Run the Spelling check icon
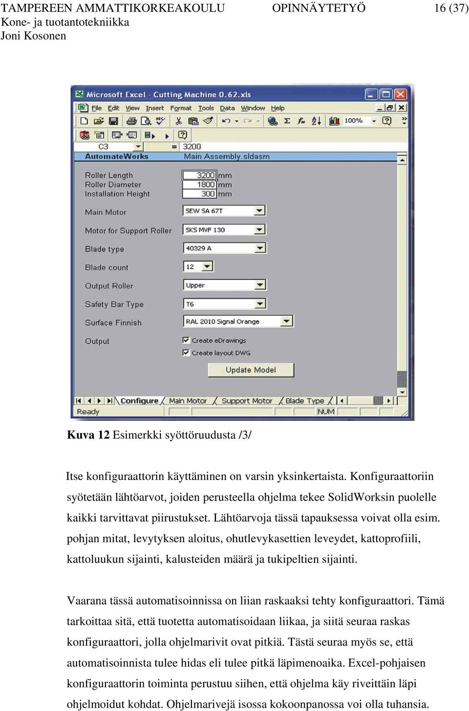Viewport: 469px width, 711px height. point(160,121)
